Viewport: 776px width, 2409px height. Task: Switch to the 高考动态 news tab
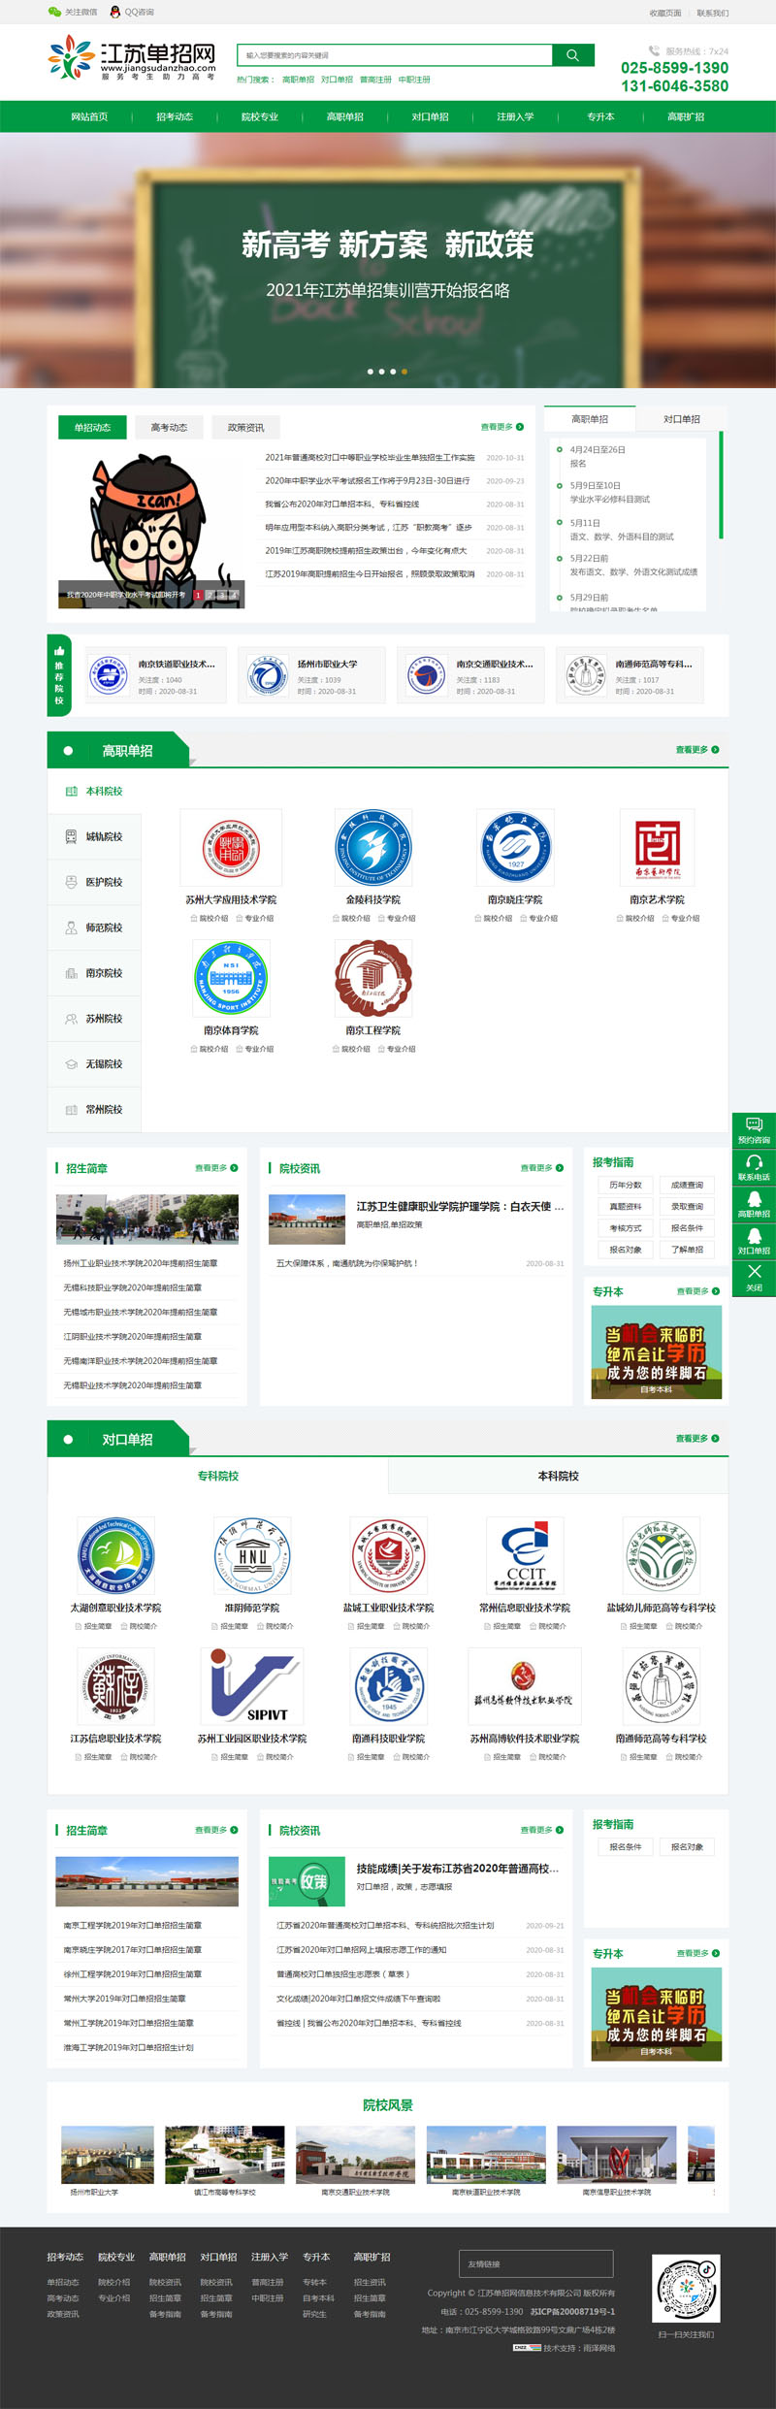point(169,427)
